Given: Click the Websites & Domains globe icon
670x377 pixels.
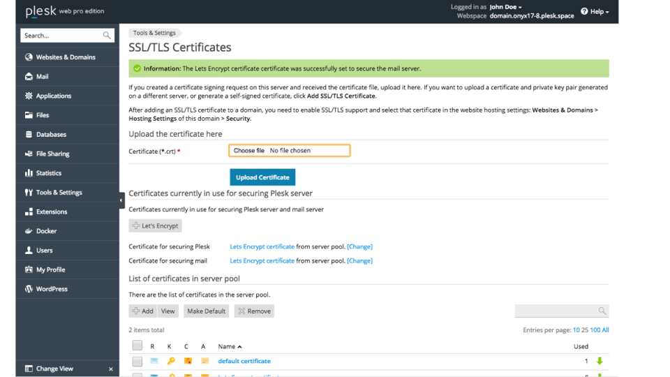Looking at the screenshot, I should [x=29, y=57].
